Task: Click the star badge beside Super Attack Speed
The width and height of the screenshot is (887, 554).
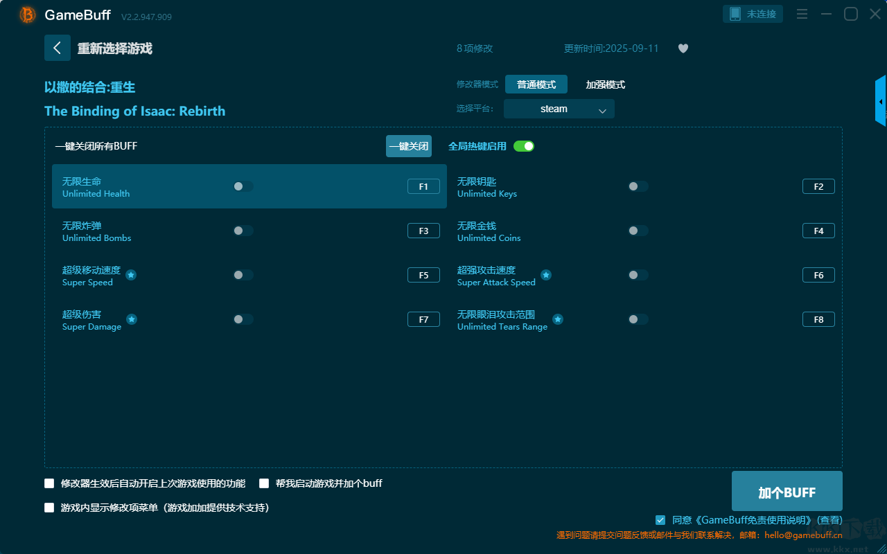Action: point(546,275)
